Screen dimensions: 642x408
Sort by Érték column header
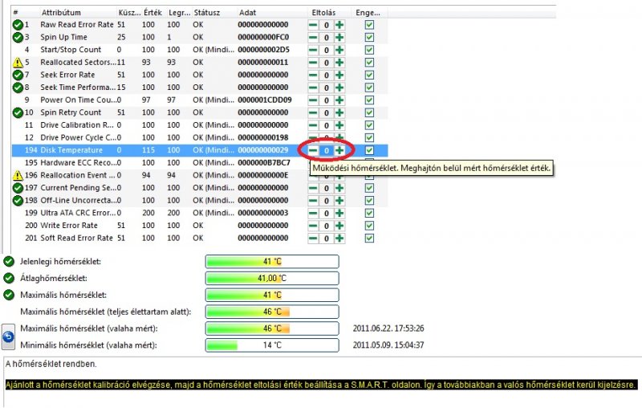tap(153, 13)
